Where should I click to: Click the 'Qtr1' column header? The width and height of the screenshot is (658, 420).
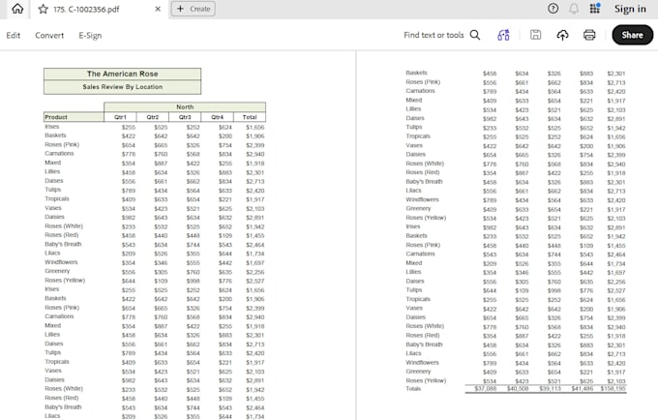coord(120,117)
